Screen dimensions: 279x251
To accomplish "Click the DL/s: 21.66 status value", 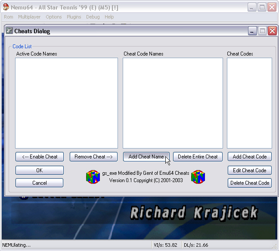I will 196,245.
